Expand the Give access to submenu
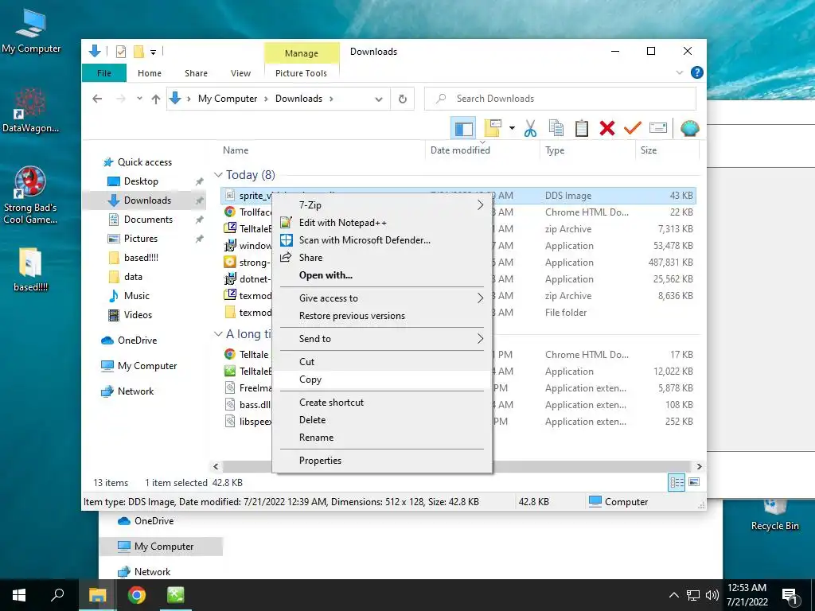This screenshot has width=815, height=611. tap(383, 298)
